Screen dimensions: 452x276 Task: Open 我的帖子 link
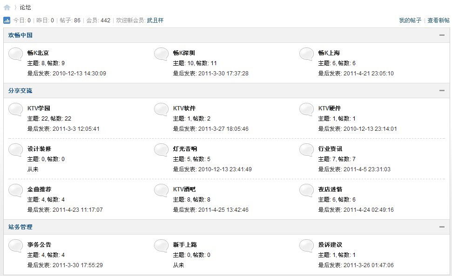point(410,20)
